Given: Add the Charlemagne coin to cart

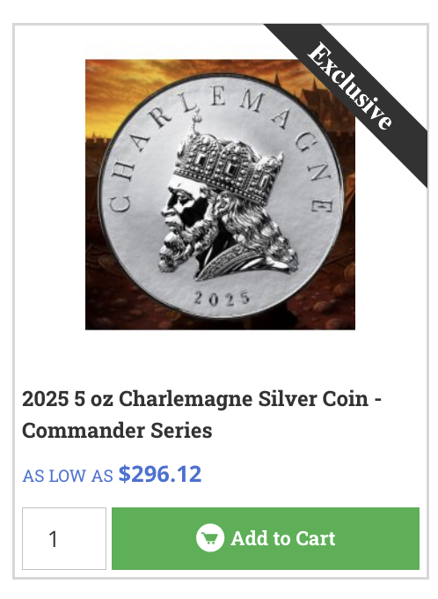Looking at the screenshot, I should (266, 538).
